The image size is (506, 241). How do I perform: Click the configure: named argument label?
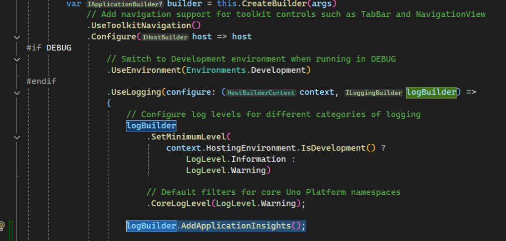pos(191,92)
